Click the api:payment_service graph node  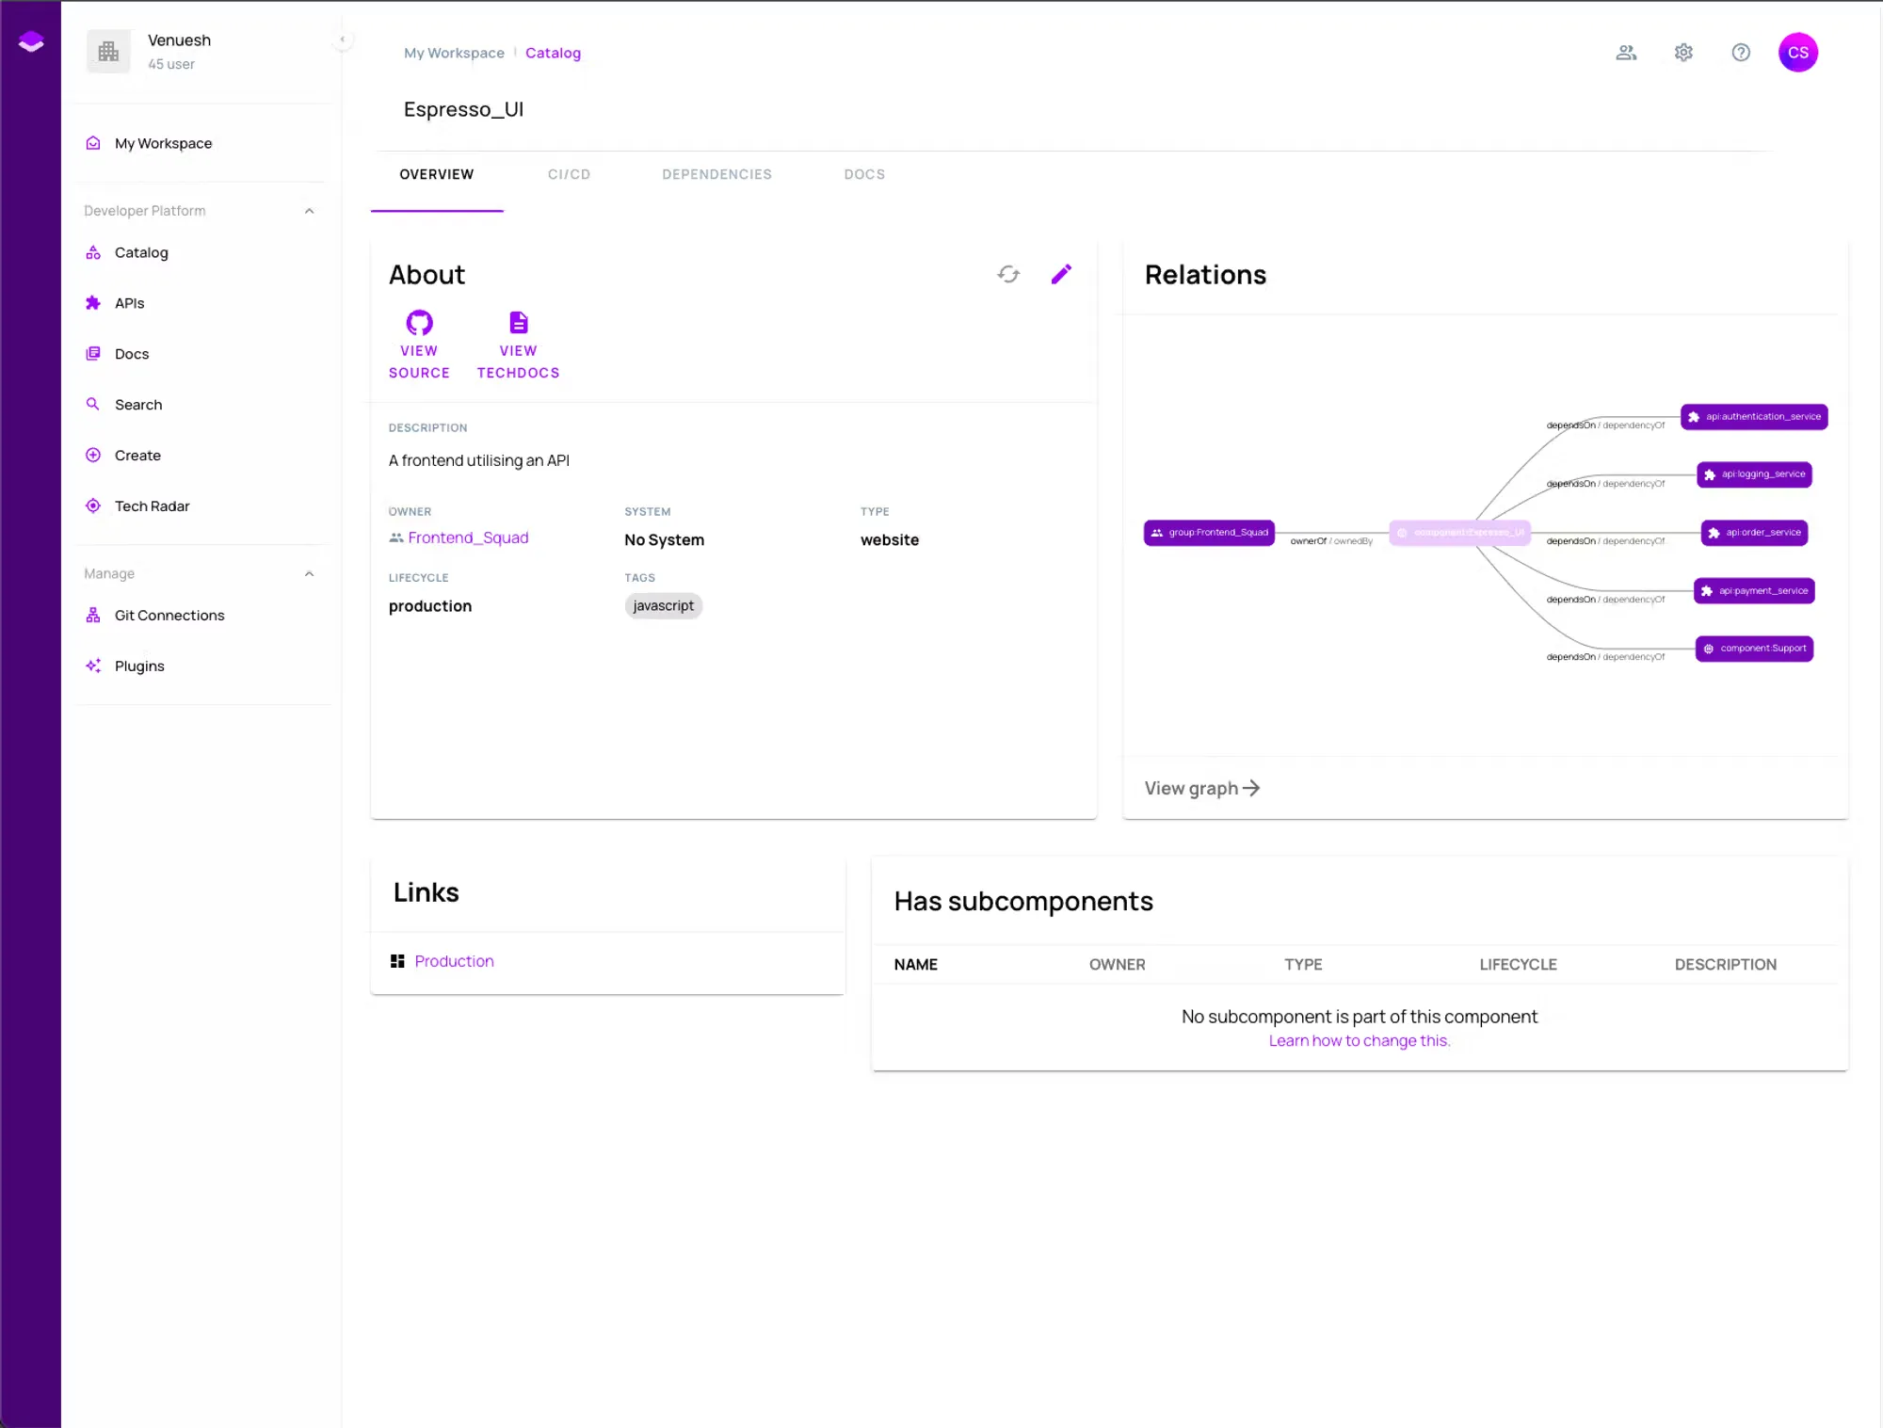(x=1755, y=591)
